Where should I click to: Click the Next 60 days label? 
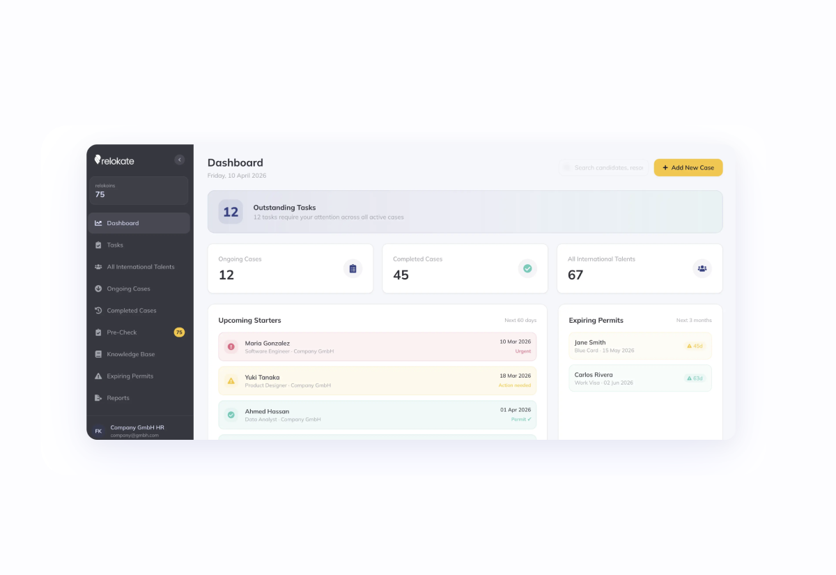pos(520,321)
